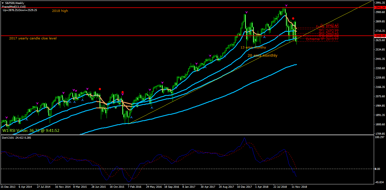Click the '20 ema monthly' annotation
Image resolution: width=386 pixels, height=190 pixels.
click(x=262, y=56)
